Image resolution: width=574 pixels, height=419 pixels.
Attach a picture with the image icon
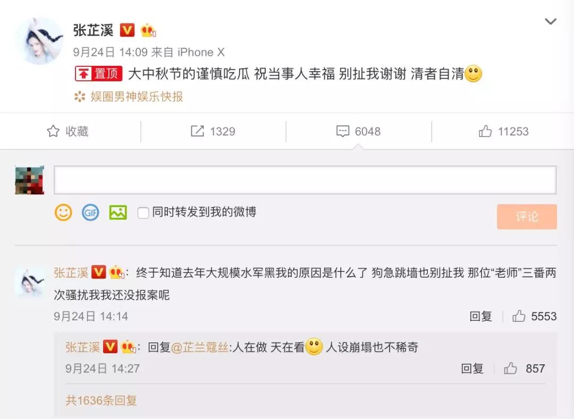point(118,212)
